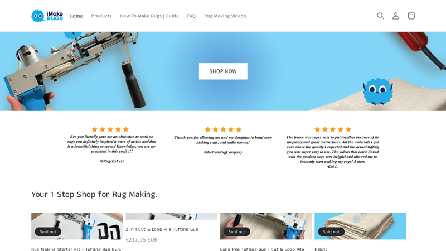
Task: Open the Fabric product title
Action: 321,249
